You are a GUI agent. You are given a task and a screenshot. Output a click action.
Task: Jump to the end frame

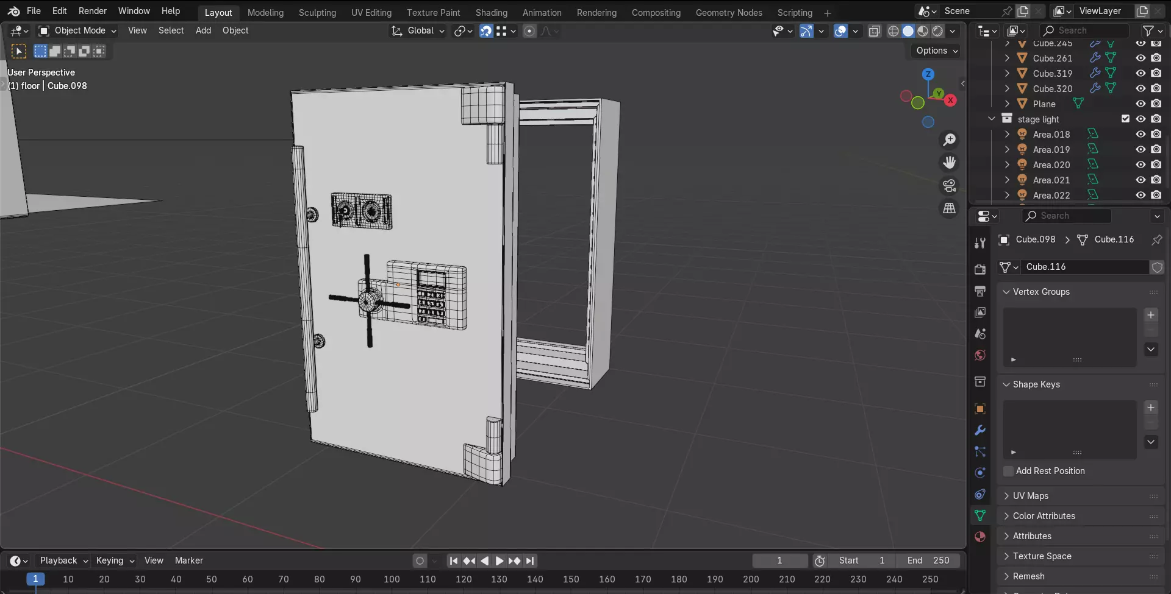pyautogui.click(x=530, y=560)
